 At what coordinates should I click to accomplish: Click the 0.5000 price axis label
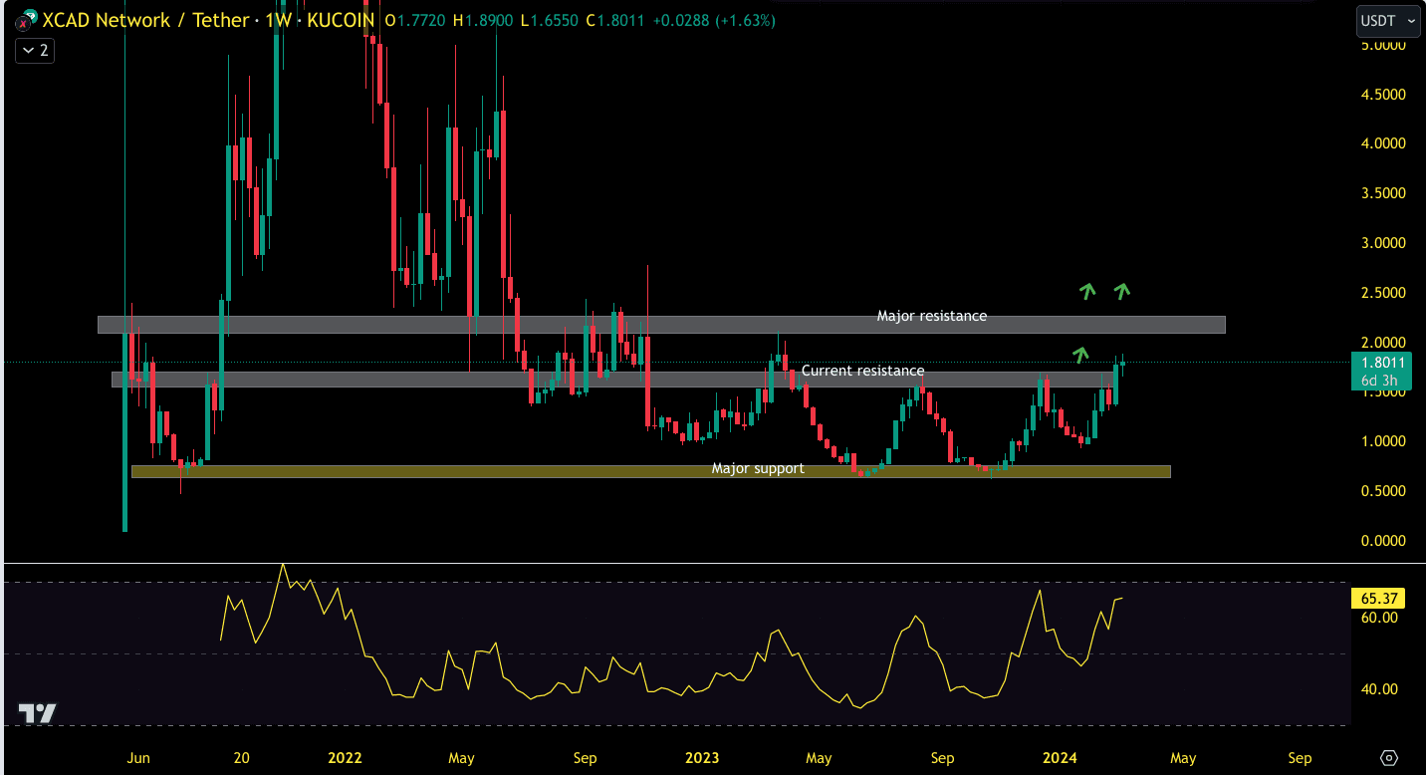pos(1385,491)
